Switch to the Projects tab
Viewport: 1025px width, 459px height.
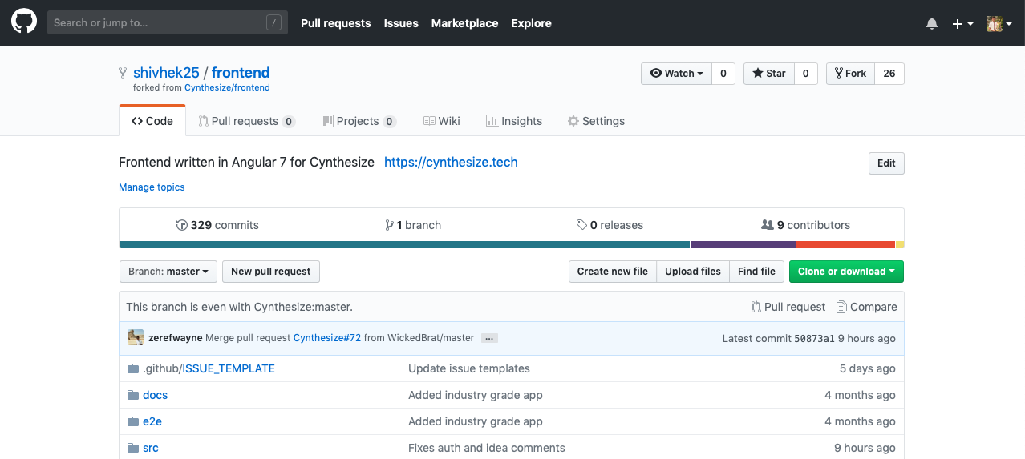point(359,121)
